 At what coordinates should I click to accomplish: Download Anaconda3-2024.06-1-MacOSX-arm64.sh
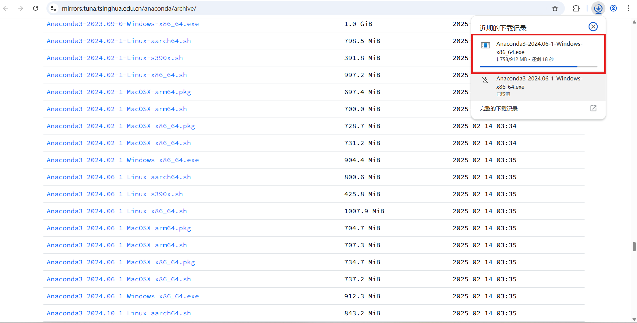tap(117, 245)
